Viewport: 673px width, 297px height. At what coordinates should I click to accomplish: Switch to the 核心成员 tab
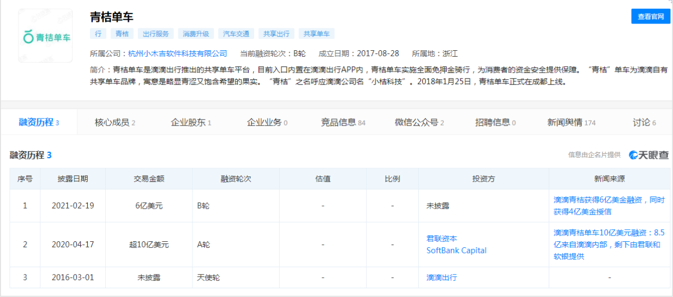pos(115,122)
